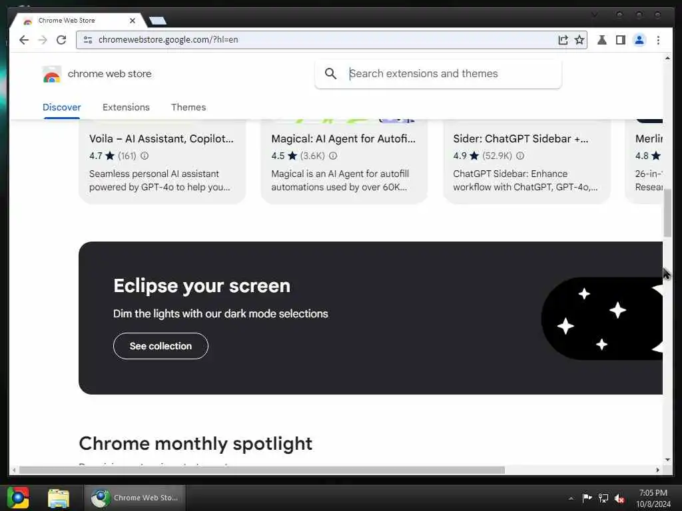This screenshot has width=682, height=511.
Task: Click Sider's 4.9 star rating
Action: [466, 156]
